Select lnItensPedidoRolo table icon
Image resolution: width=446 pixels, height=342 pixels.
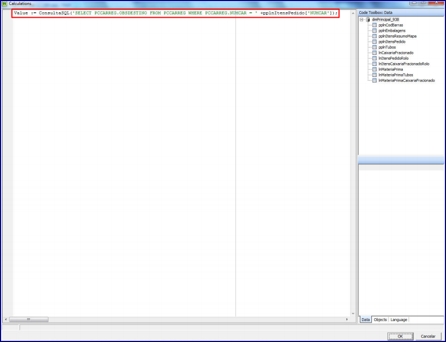(x=374, y=58)
